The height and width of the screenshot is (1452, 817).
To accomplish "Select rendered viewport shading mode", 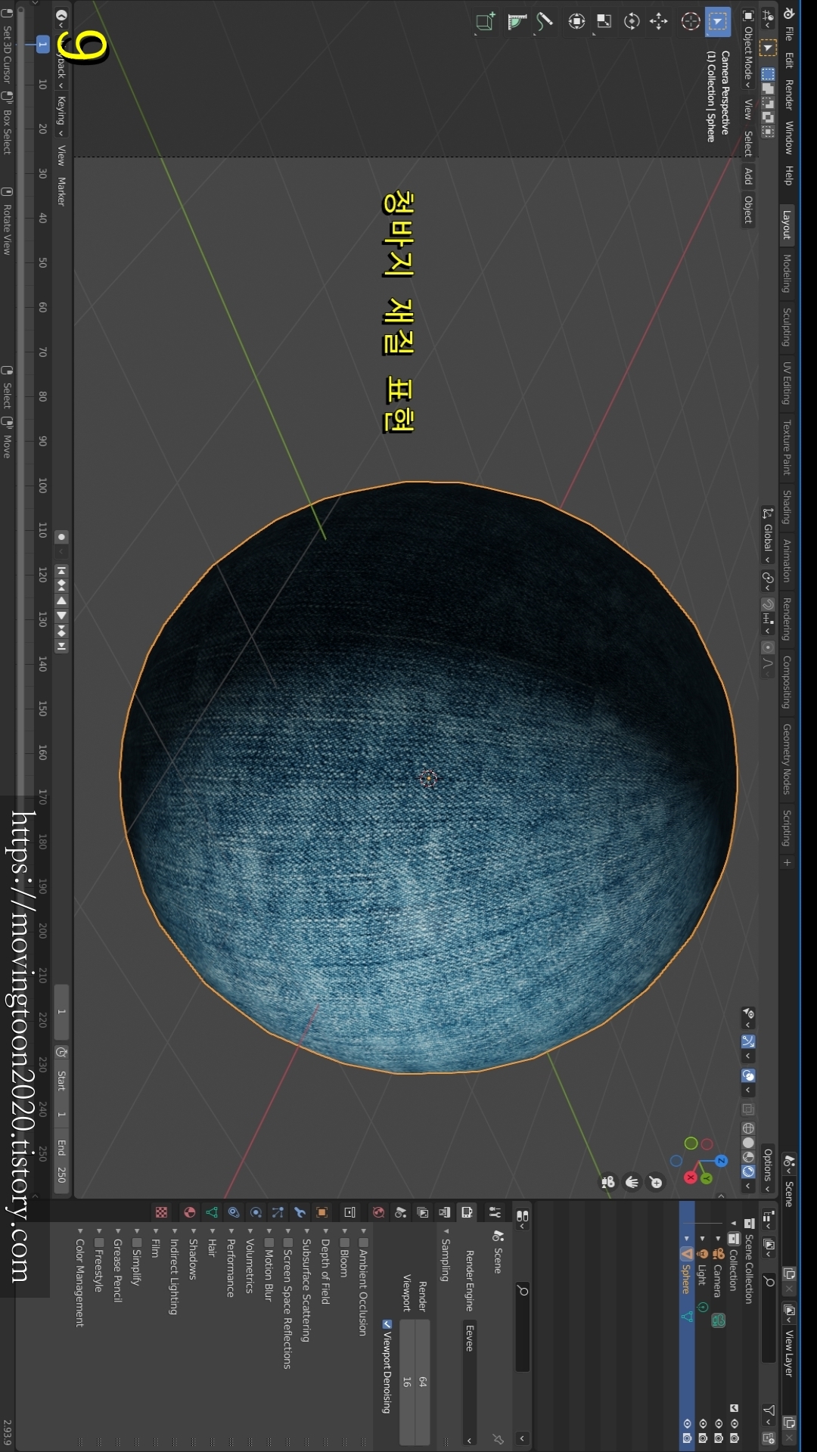I will tap(748, 1171).
